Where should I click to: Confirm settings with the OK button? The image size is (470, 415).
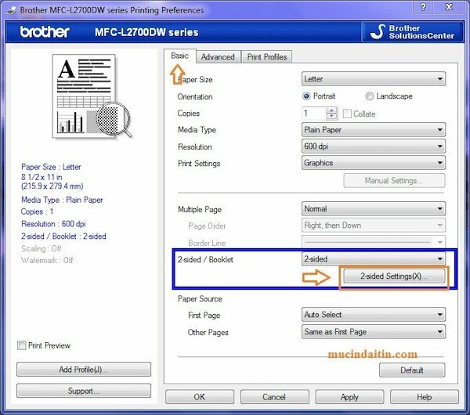pyautogui.click(x=200, y=397)
